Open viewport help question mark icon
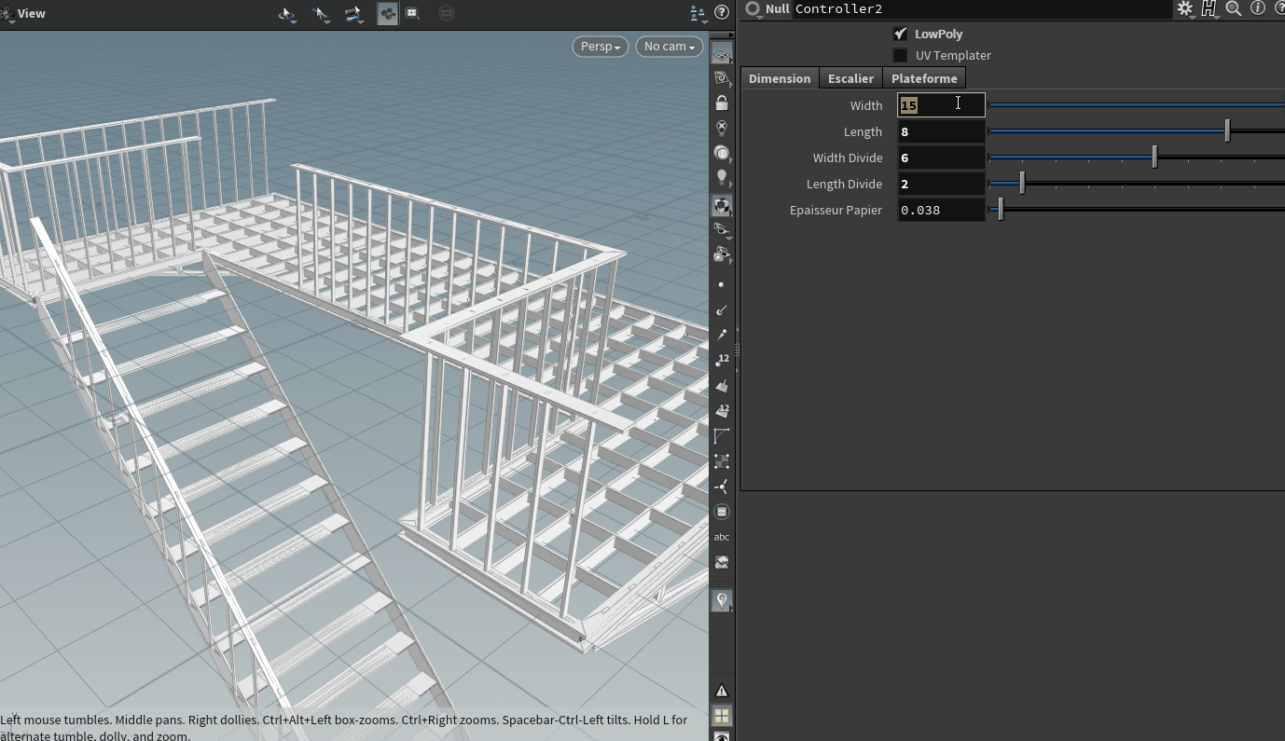The image size is (1285, 741). (721, 12)
